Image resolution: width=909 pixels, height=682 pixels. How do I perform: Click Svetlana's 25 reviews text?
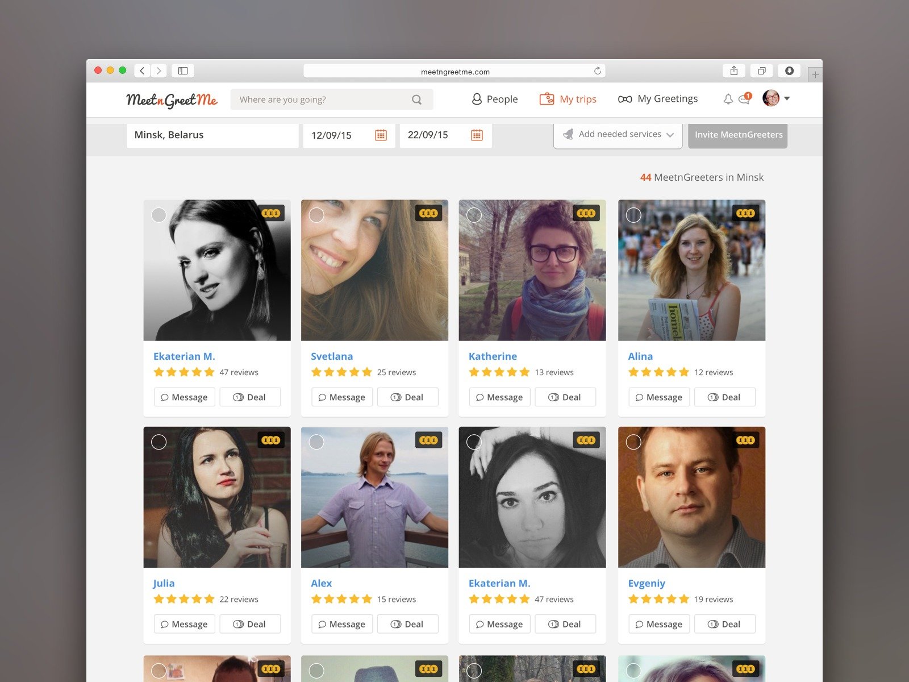pos(397,372)
